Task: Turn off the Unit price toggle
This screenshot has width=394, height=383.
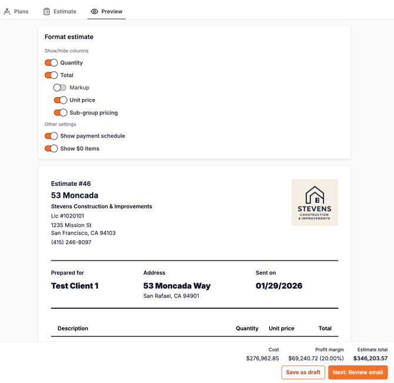Action: click(x=60, y=100)
